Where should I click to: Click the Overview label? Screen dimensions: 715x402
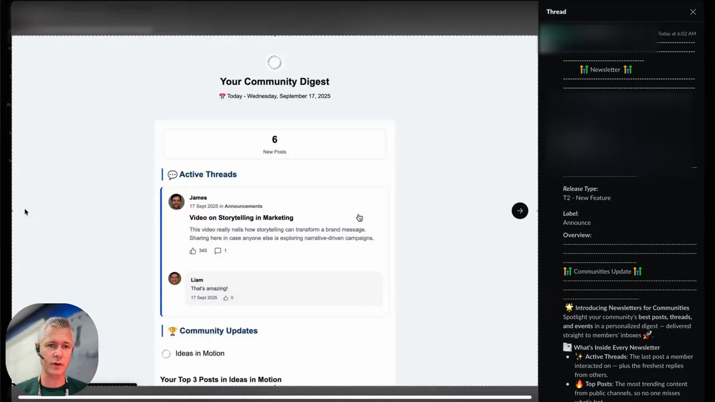click(577, 235)
